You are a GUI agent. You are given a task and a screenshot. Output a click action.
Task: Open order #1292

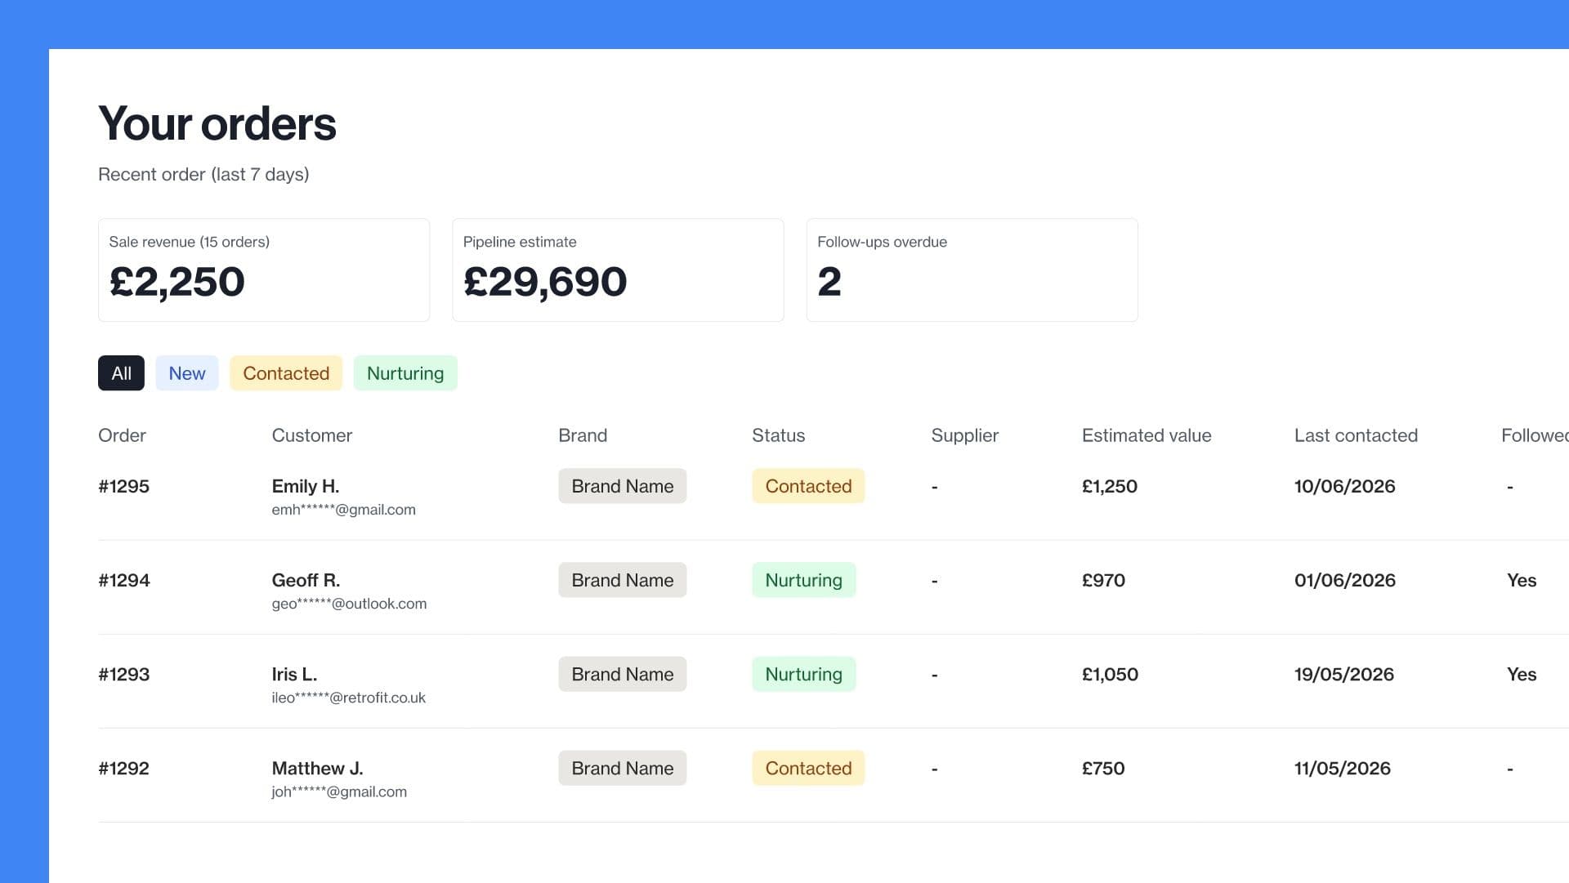(x=123, y=768)
